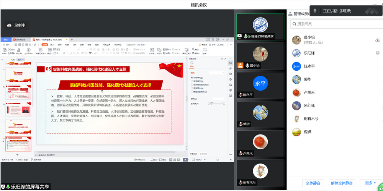
Task: Click the green mic icon on 乐旺锋's share tile
Action: pos(245,36)
